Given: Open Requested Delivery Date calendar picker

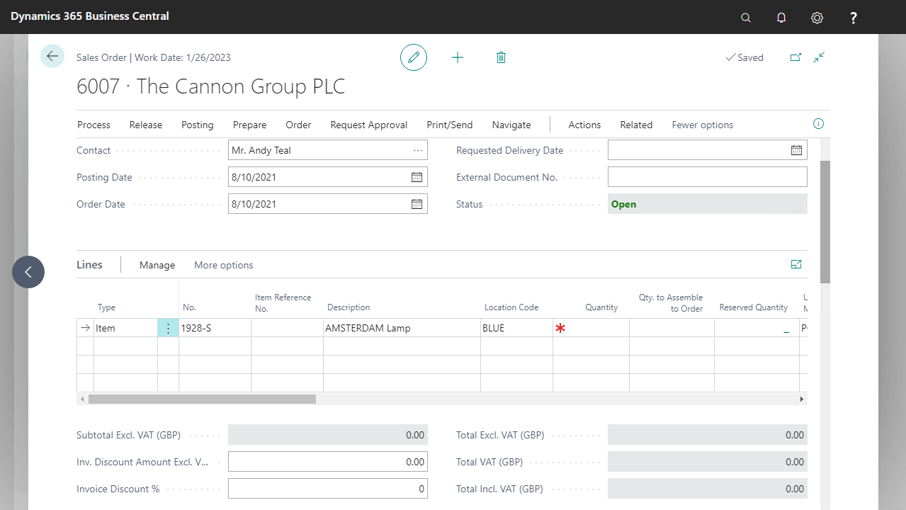Looking at the screenshot, I should click(797, 150).
